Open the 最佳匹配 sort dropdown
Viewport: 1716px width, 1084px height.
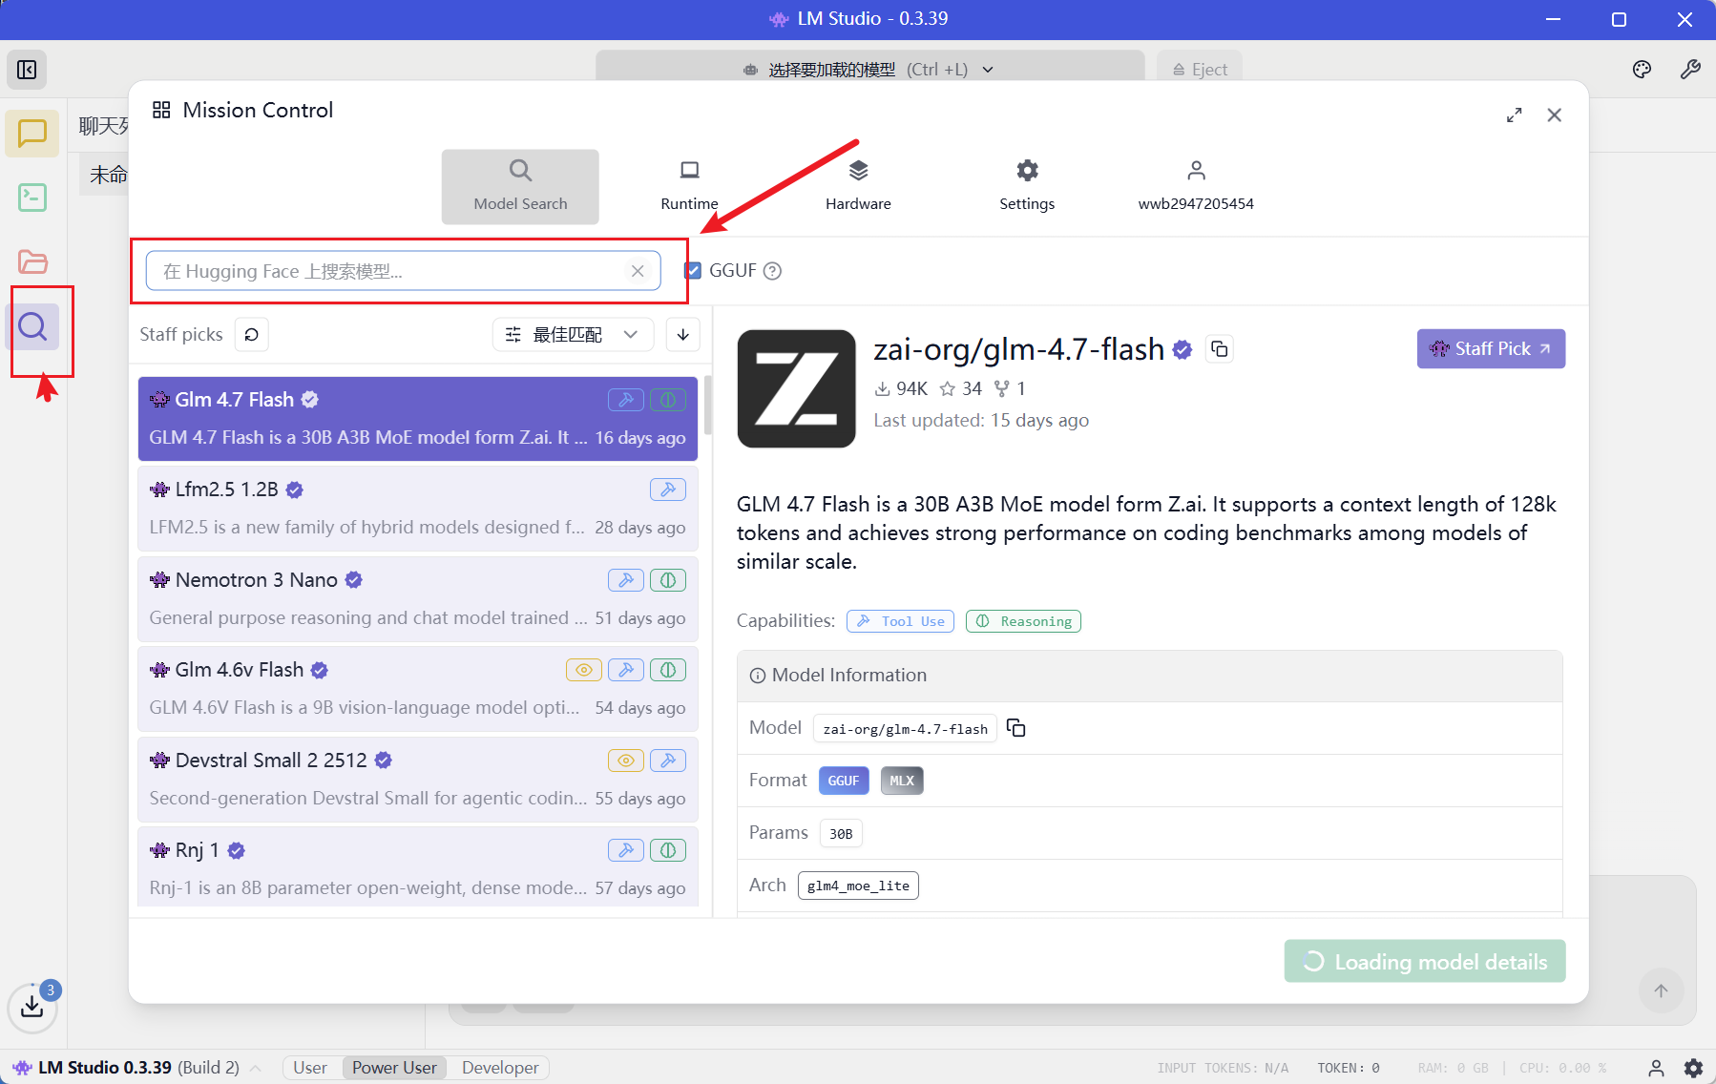tap(573, 335)
